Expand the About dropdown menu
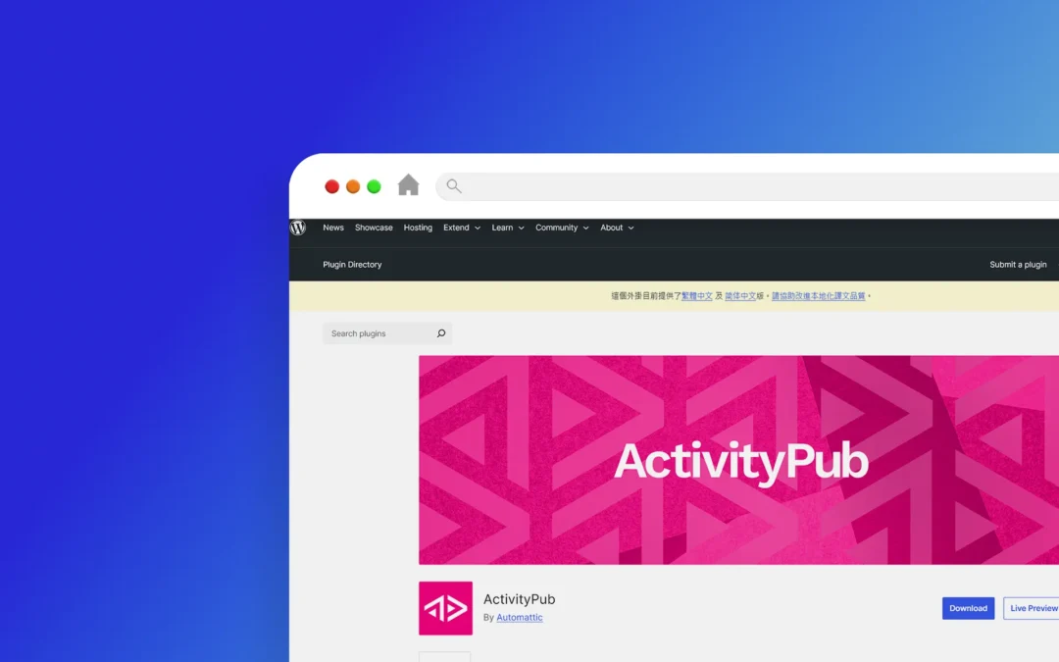The width and height of the screenshot is (1059, 662). pyautogui.click(x=617, y=228)
